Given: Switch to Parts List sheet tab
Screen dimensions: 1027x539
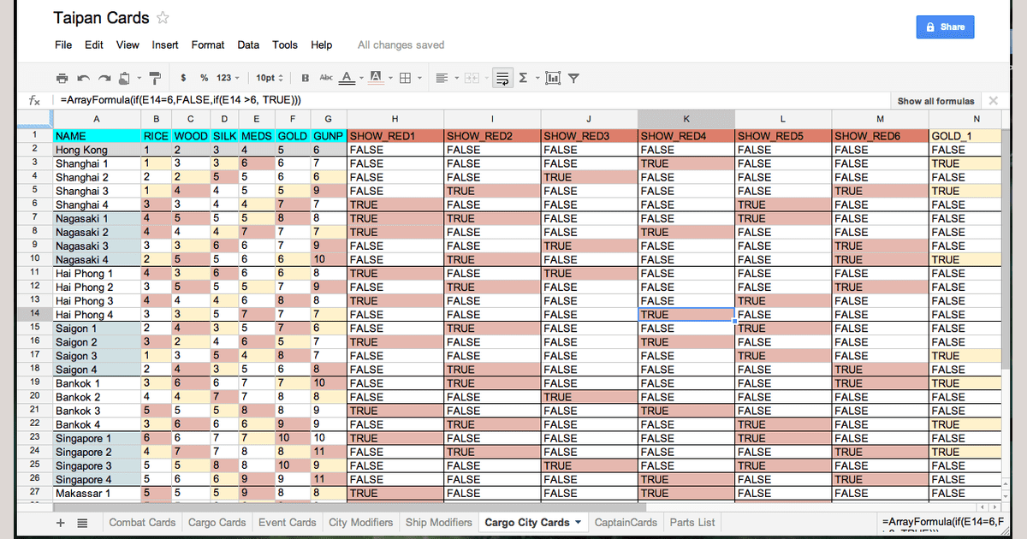Looking at the screenshot, I should coord(692,522).
